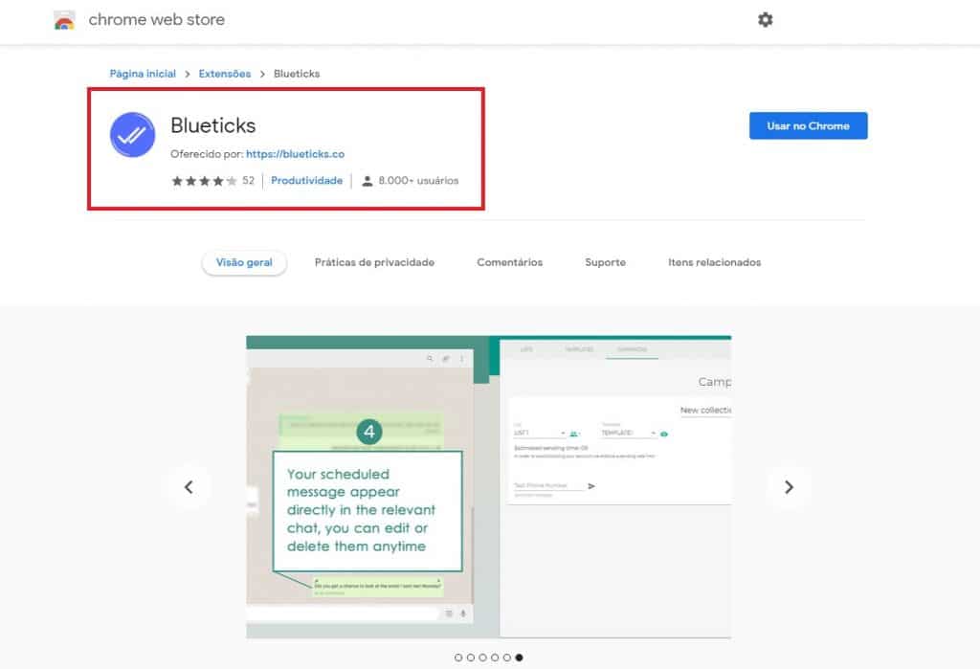
Task: Click the Produtividade category link
Action: pos(306,181)
